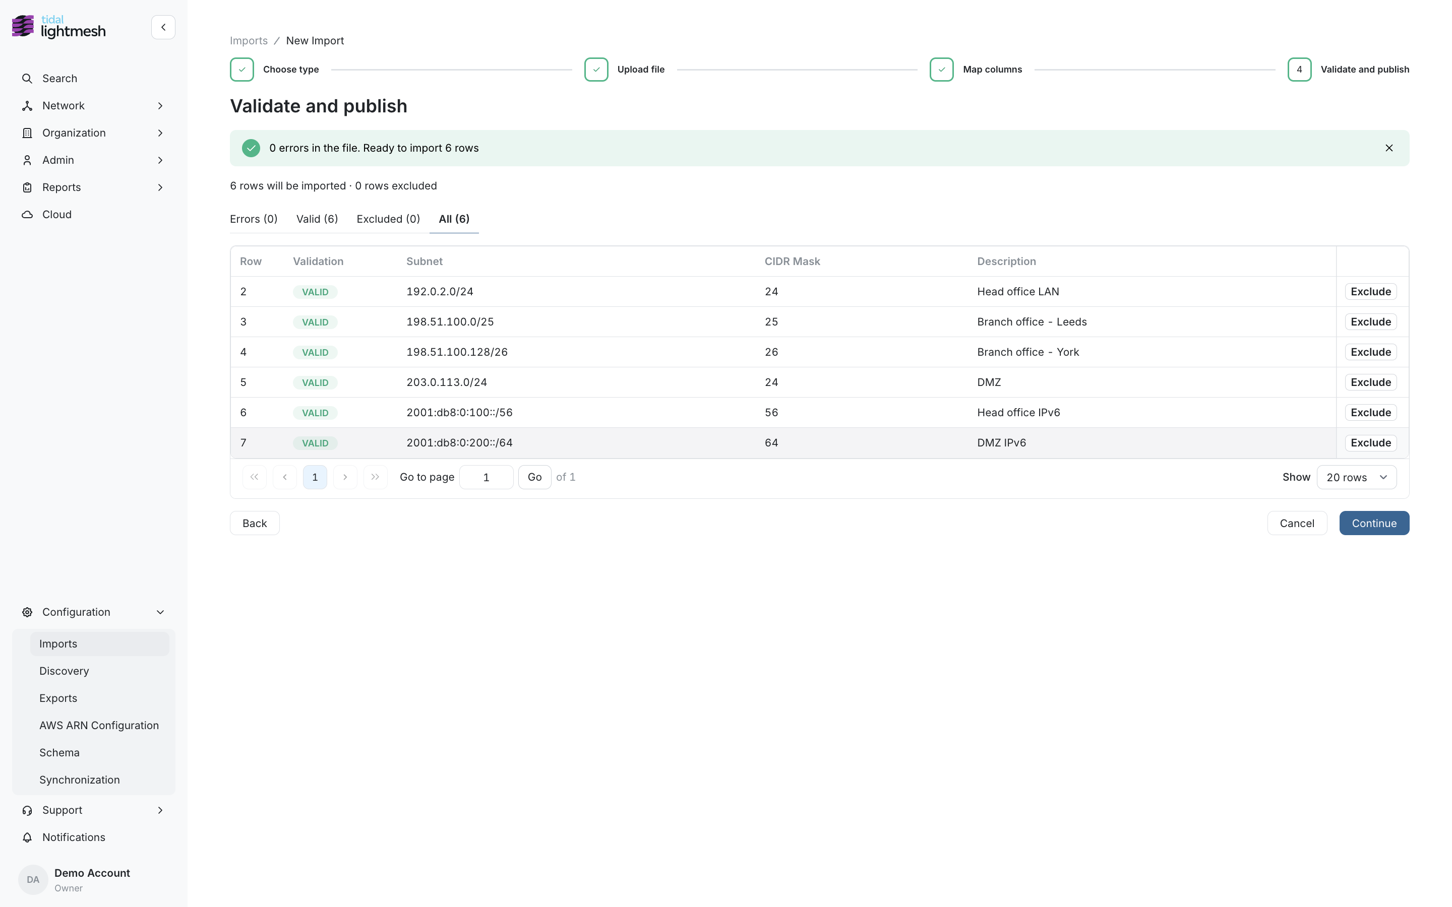
Task: Click step 4 Validate and publish indicator
Action: (x=1299, y=70)
